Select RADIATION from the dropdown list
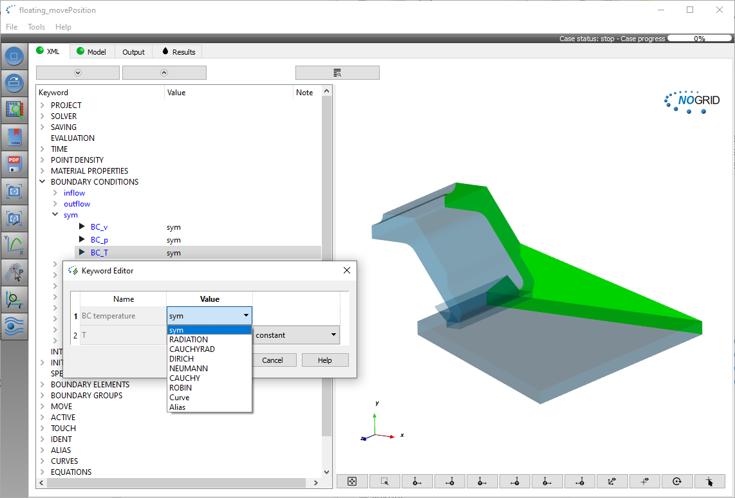The image size is (735, 498). pos(189,340)
